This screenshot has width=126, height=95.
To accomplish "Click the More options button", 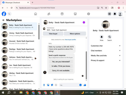I will (x=75, y=34).
